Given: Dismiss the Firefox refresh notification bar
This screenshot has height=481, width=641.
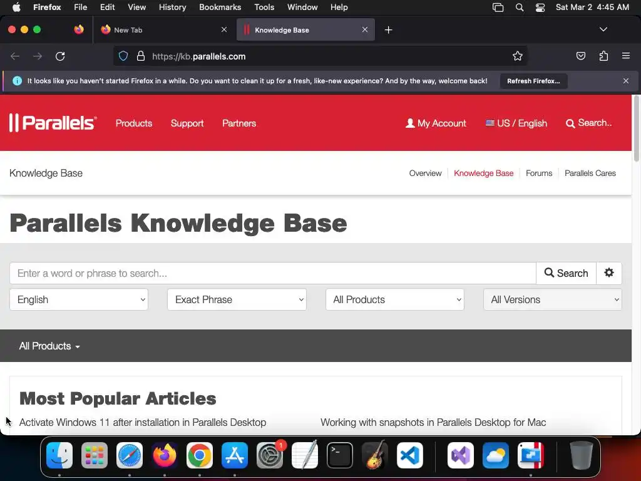Looking at the screenshot, I should click(x=626, y=81).
